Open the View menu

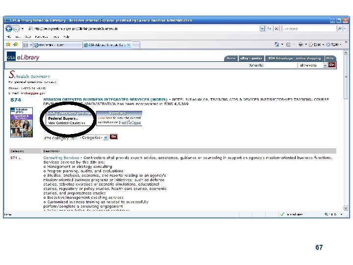pyautogui.click(x=27, y=36)
